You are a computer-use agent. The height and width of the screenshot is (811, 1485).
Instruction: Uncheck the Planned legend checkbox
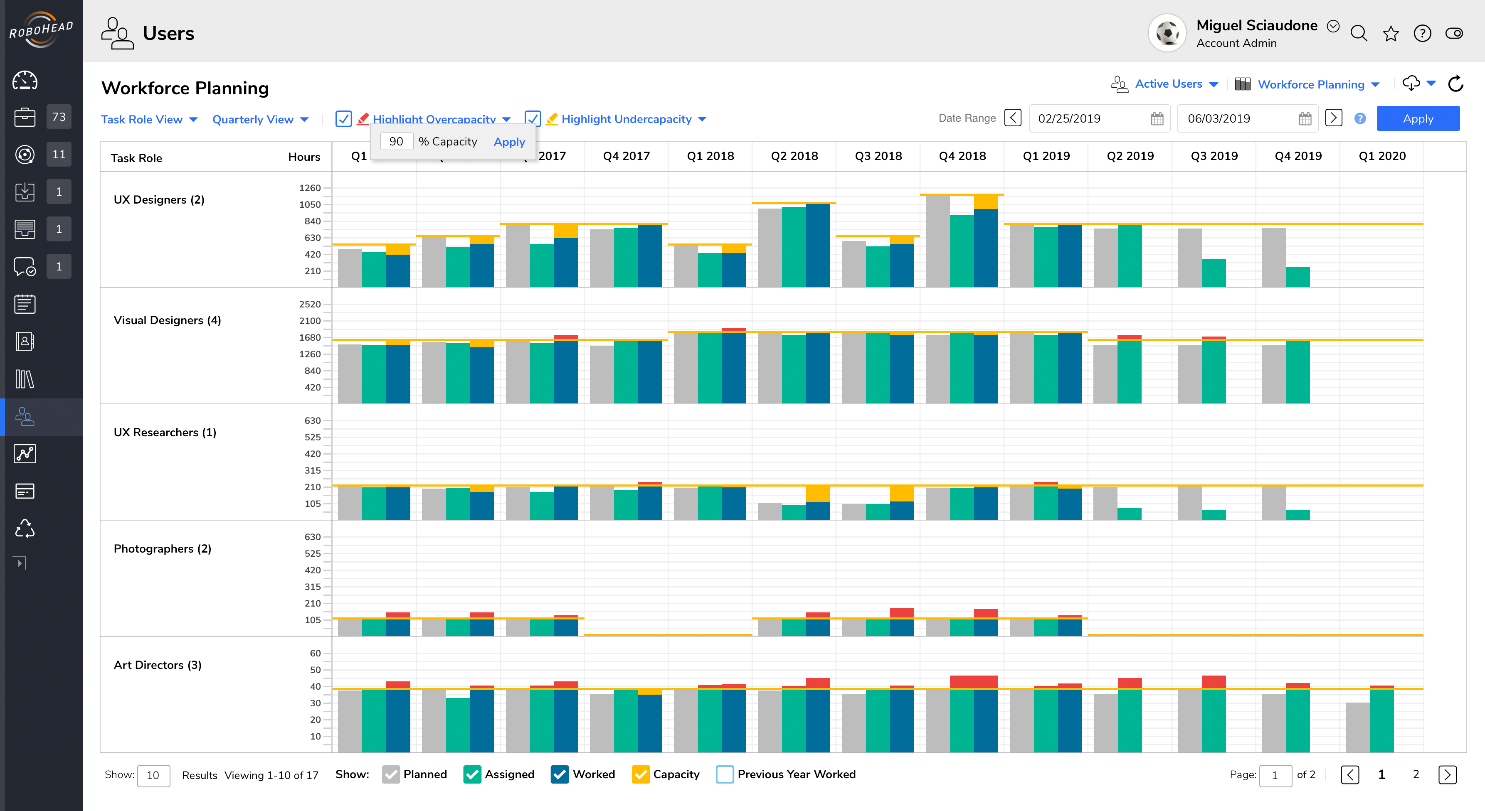click(391, 775)
